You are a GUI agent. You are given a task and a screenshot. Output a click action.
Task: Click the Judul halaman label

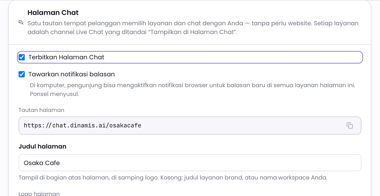click(43, 146)
